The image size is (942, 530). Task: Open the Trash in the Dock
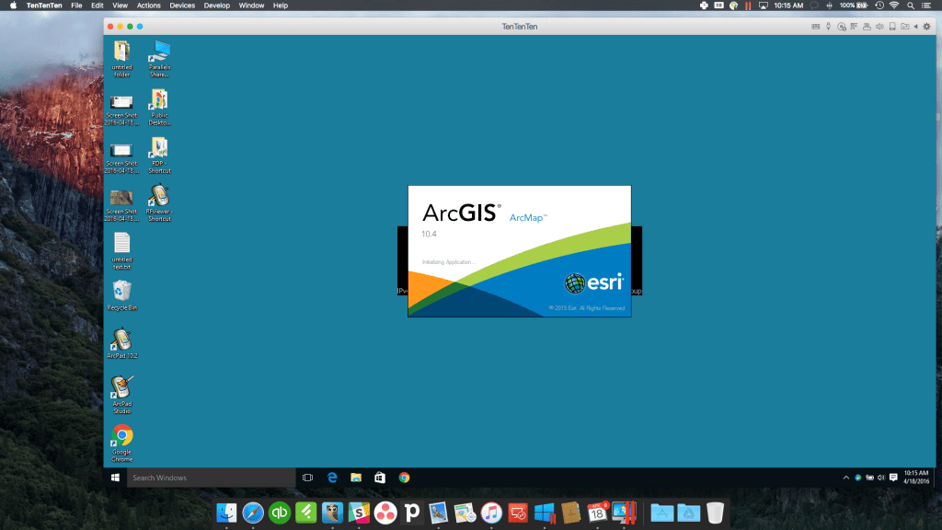[x=715, y=513]
